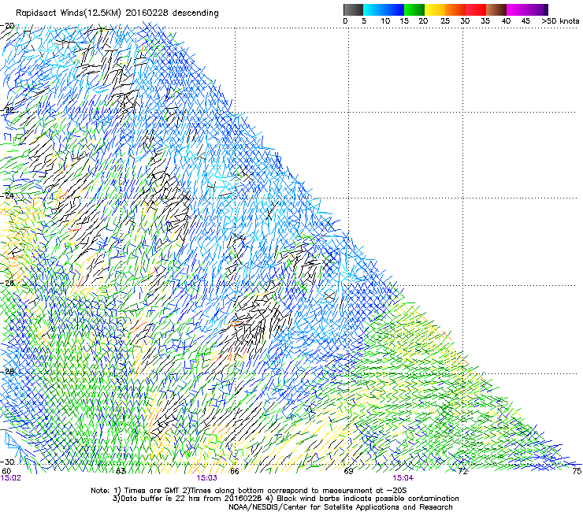This screenshot has width=583, height=512.
Task: Click the green 15-20 knots legend swatch
Action: 414,9
